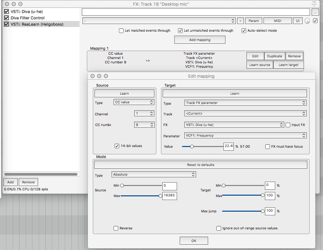Click the wet/dry mix knob
This screenshot has width=323, height=250.
(307, 21)
